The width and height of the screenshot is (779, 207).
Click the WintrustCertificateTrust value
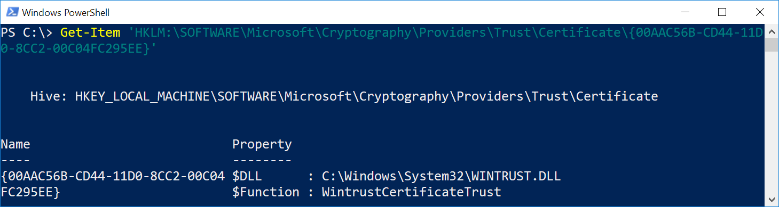411,192
